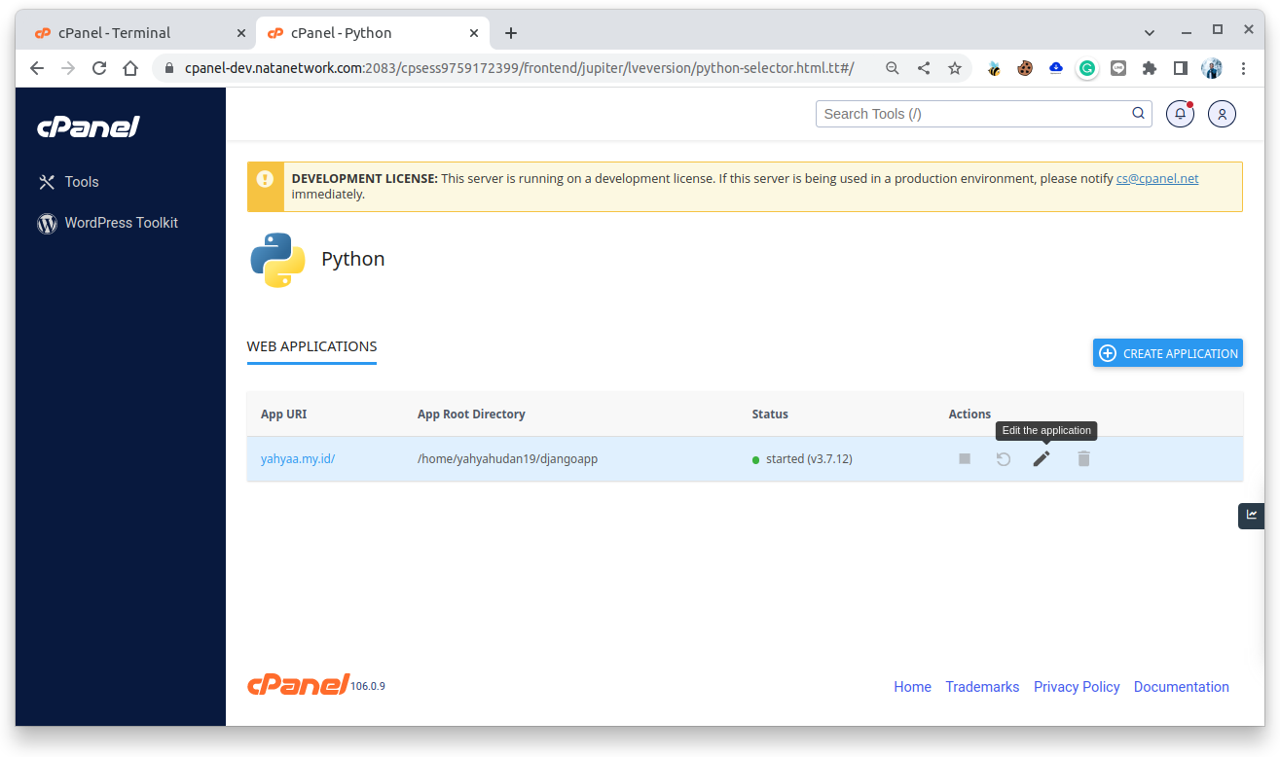This screenshot has width=1280, height=757.
Task: Delete the application with trash icon
Action: click(x=1083, y=458)
